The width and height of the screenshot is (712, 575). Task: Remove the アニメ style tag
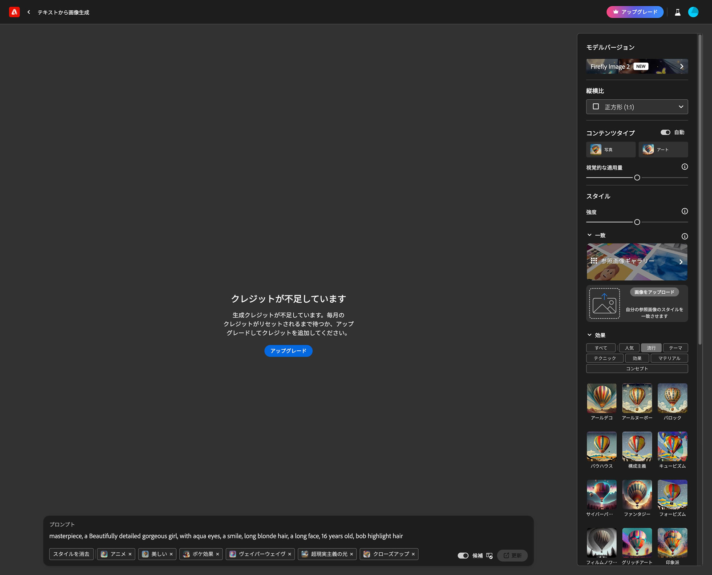[x=130, y=554]
